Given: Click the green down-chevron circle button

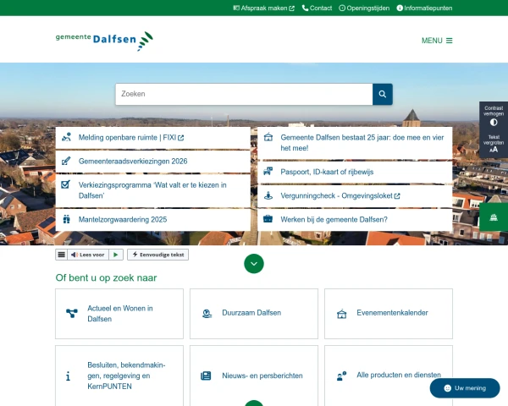Looking at the screenshot, I should 254,264.
